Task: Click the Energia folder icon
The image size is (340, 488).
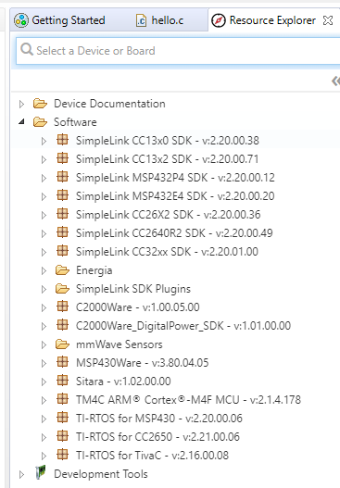Action: click(62, 270)
